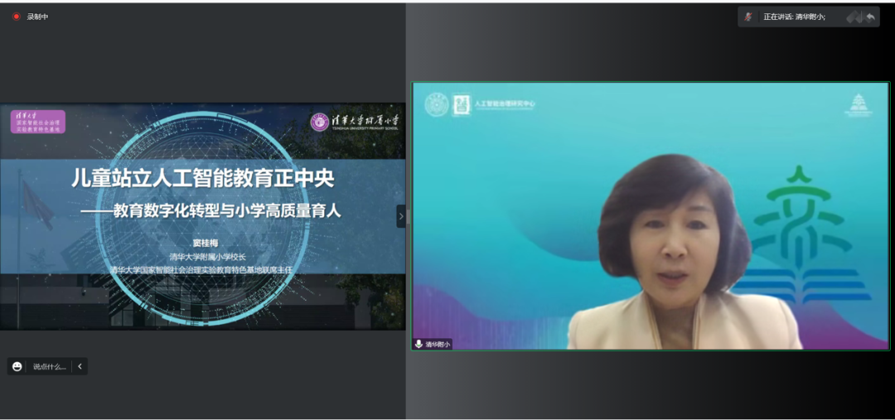The height and width of the screenshot is (420, 895).
Task: Open the emoji smiley picker
Action: coord(17,366)
